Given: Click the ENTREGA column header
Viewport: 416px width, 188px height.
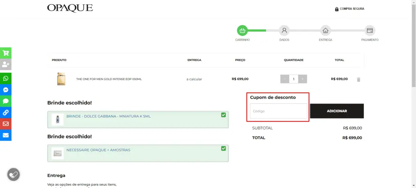Looking at the screenshot, I should coord(194,60).
